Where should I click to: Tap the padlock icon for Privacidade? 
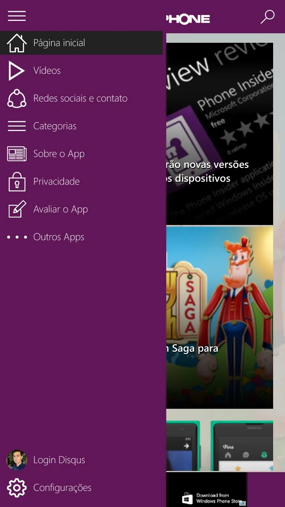coord(17,181)
